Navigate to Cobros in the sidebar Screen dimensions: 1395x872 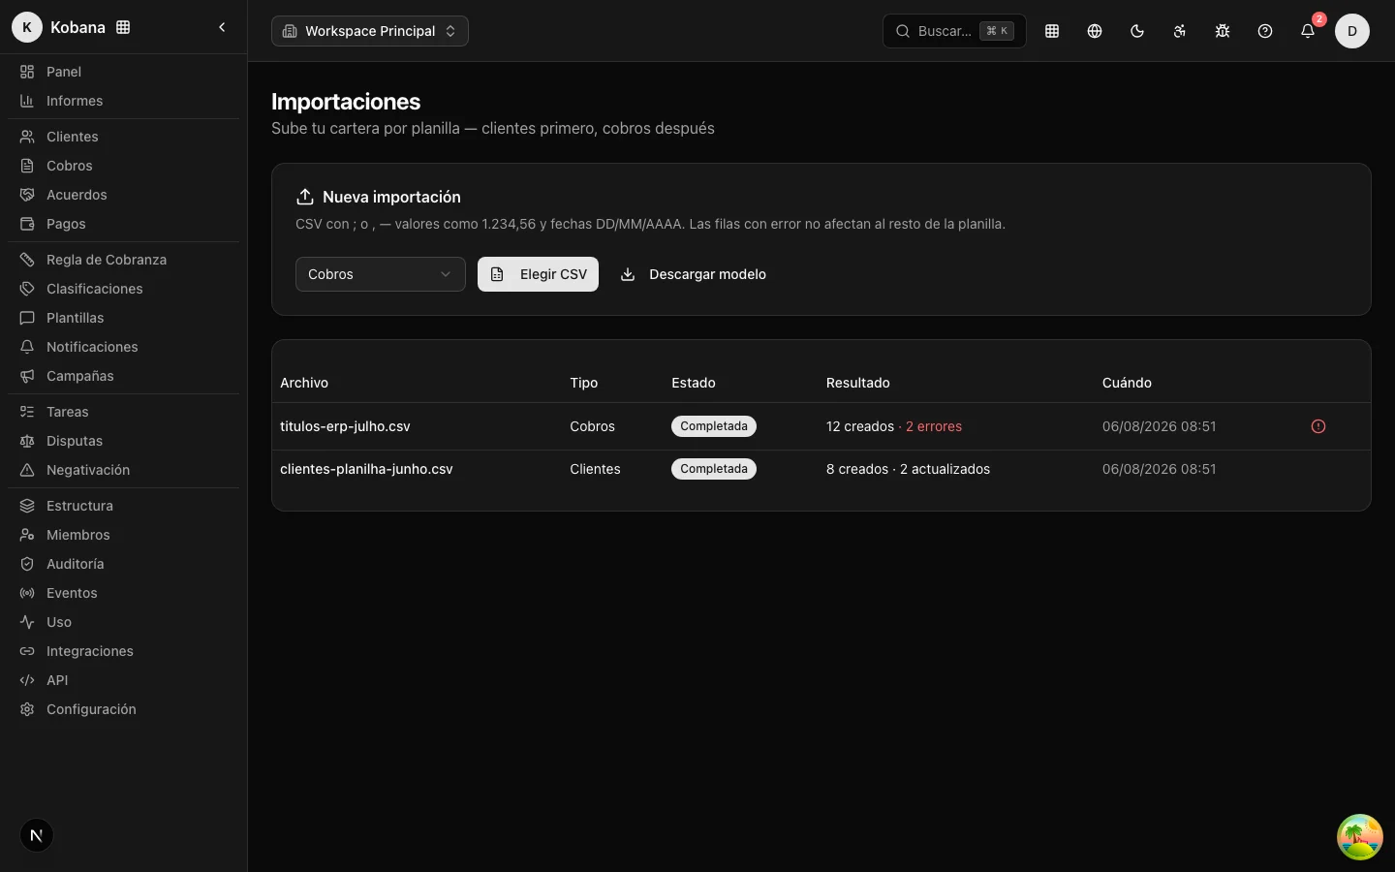click(123, 166)
